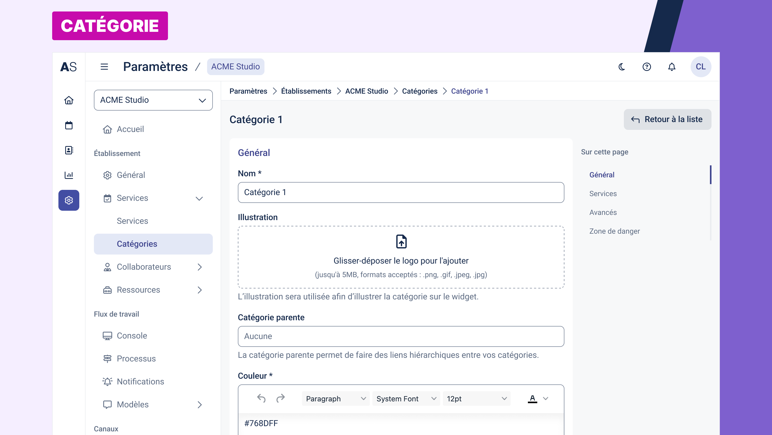Open the notifications bell in the header

coord(672,67)
